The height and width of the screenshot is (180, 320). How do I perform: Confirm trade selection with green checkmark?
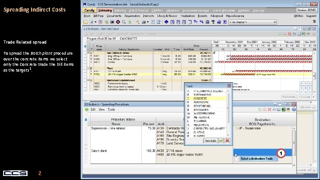221,140
